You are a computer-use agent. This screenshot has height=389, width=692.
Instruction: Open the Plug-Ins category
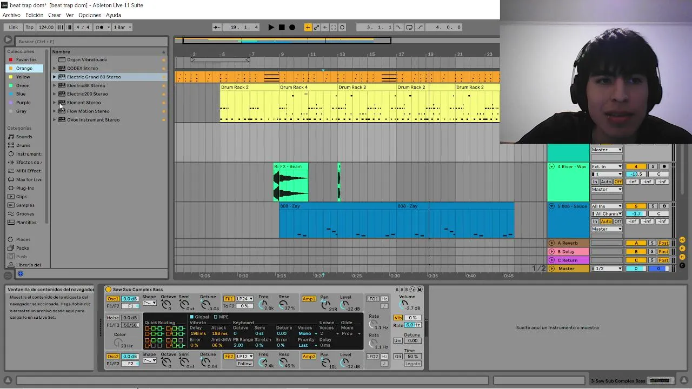(x=25, y=188)
